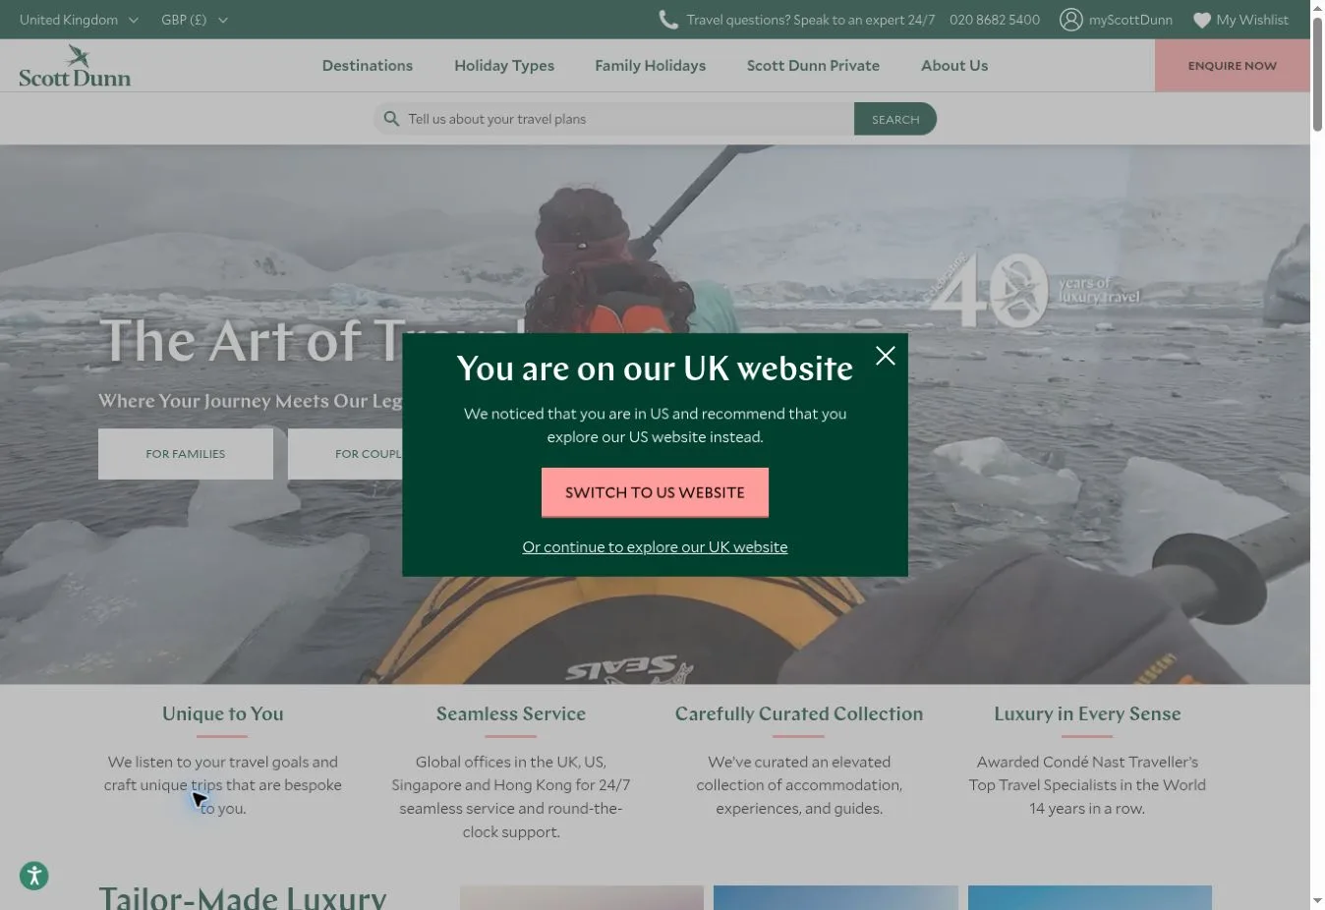Click Switch to US Website button
1325x910 pixels.
tap(655, 492)
